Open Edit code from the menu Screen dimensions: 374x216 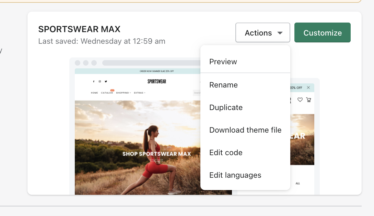(226, 152)
